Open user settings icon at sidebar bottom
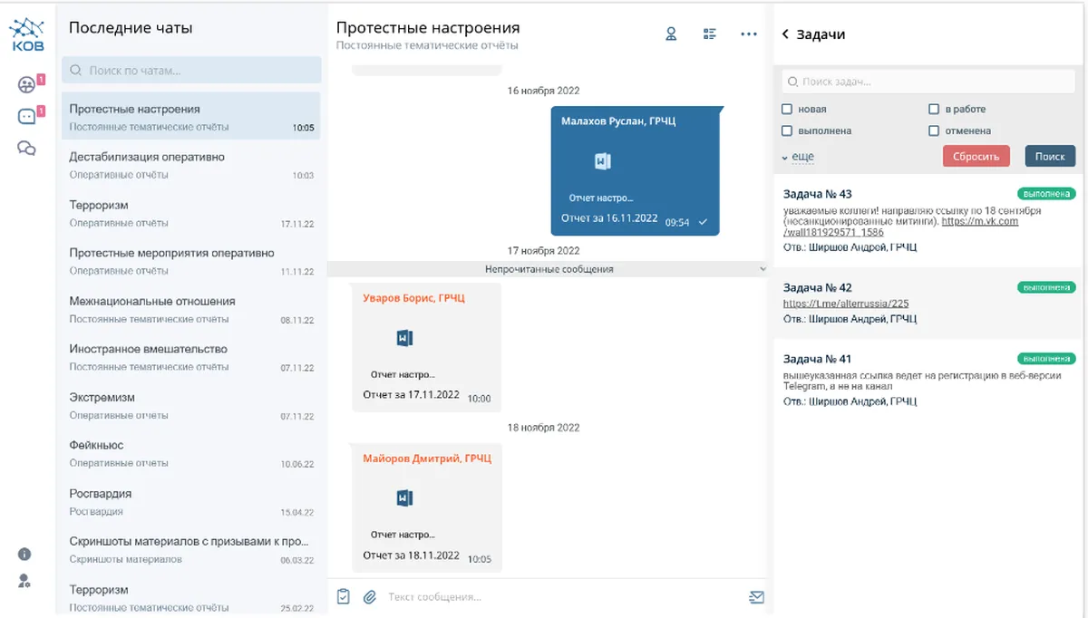 (24, 581)
